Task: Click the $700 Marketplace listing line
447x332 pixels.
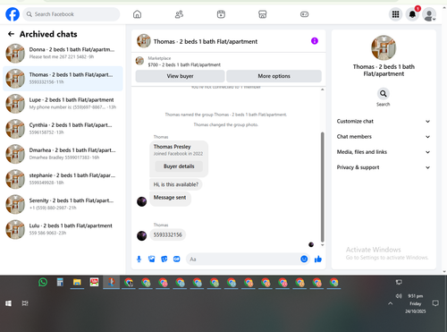Action: coord(184,64)
